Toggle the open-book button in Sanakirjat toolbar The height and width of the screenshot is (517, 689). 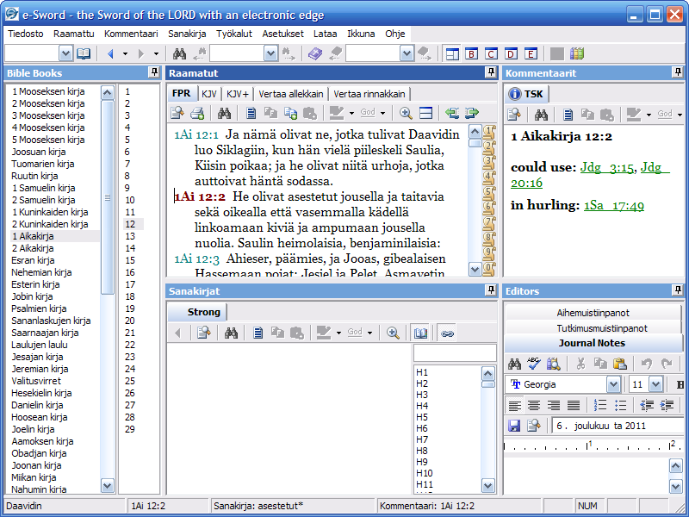(420, 333)
